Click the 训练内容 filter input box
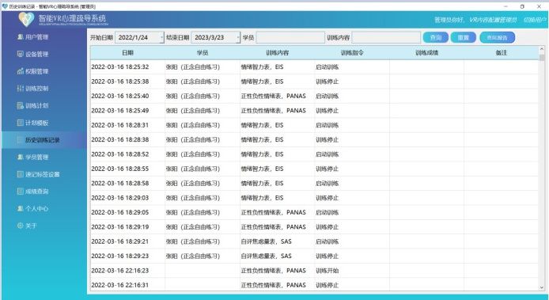The width and height of the screenshot is (549, 300). (386, 37)
